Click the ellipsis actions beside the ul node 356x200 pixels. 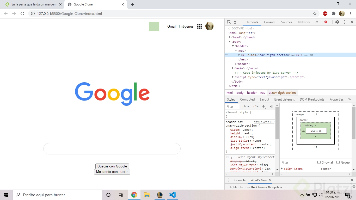[226, 55]
